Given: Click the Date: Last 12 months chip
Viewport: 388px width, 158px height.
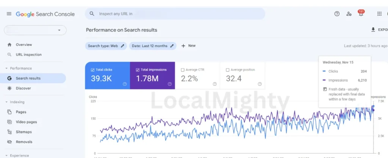Looking at the screenshot, I should coord(153,46).
